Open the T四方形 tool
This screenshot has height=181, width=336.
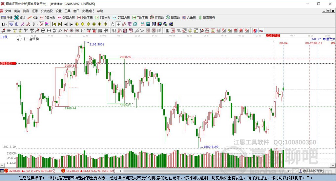[x=103, y=18]
